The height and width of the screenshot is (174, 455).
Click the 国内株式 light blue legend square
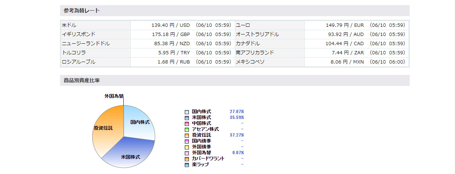187,112
